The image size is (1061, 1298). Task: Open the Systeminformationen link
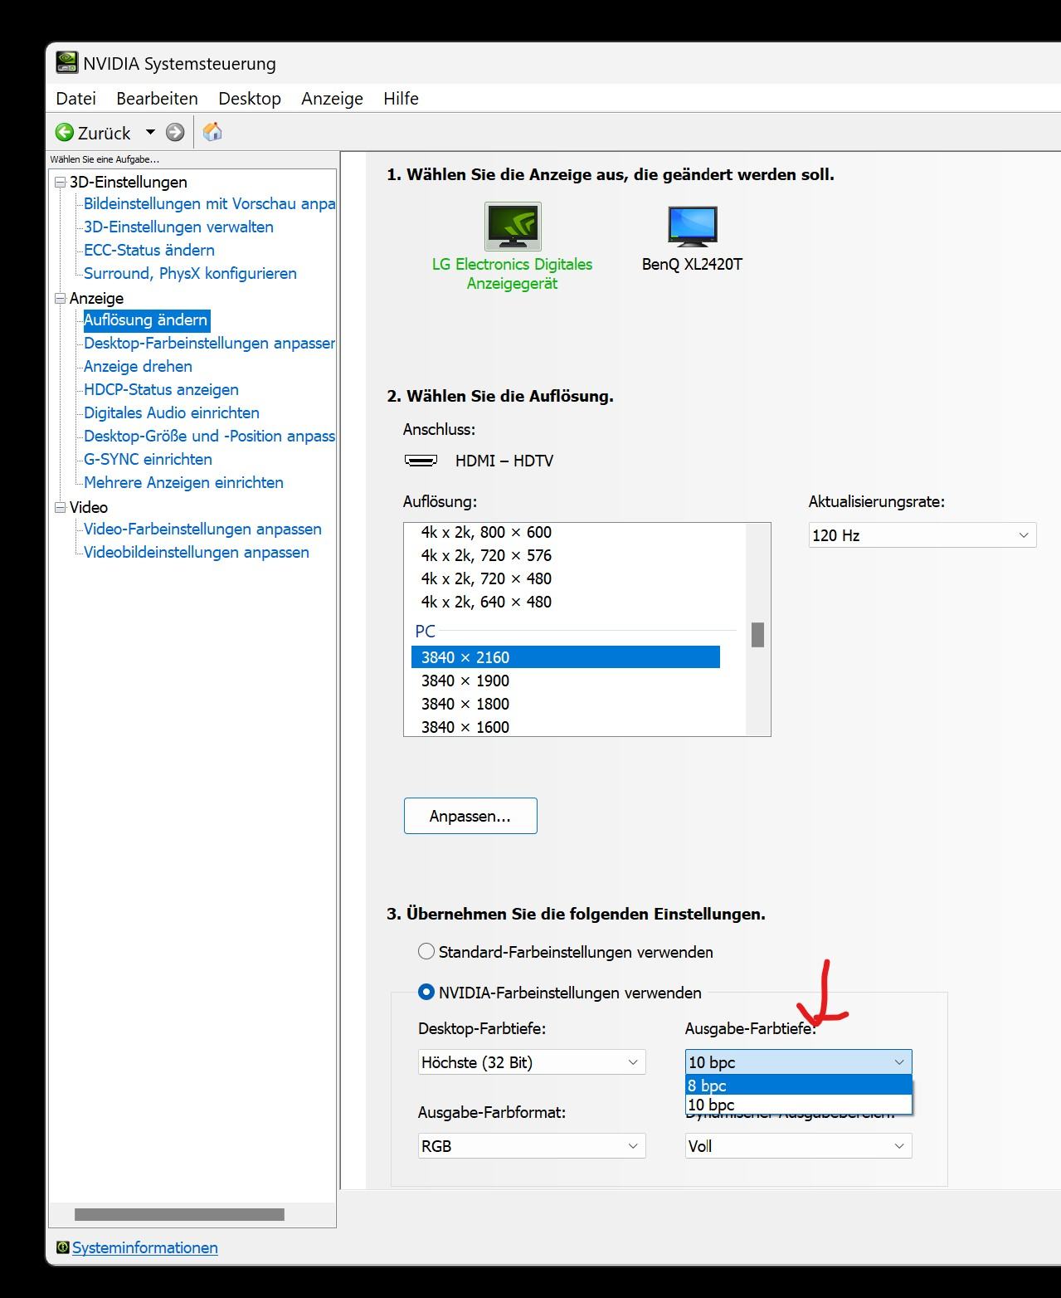(145, 1247)
